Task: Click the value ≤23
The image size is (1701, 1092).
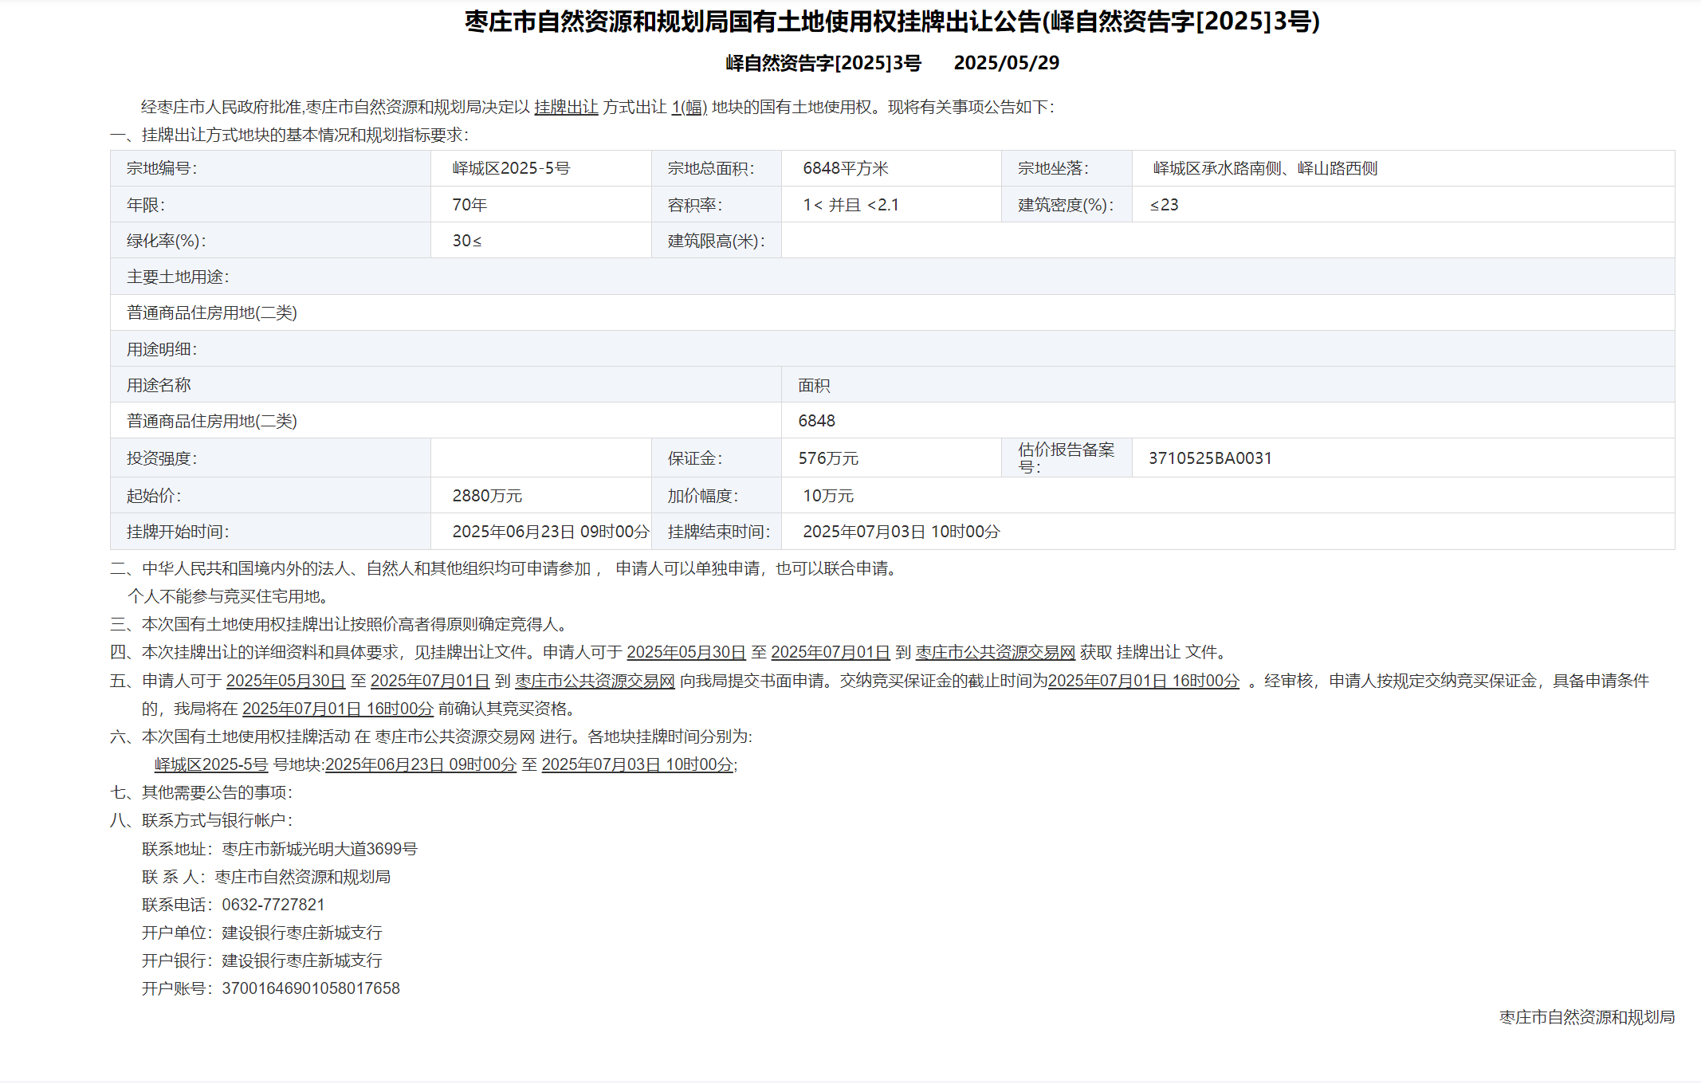Action: [x=1164, y=205]
